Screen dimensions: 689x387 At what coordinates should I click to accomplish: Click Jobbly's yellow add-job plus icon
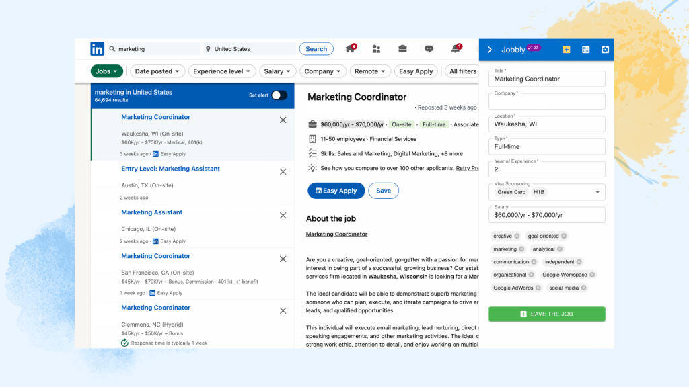coord(566,50)
